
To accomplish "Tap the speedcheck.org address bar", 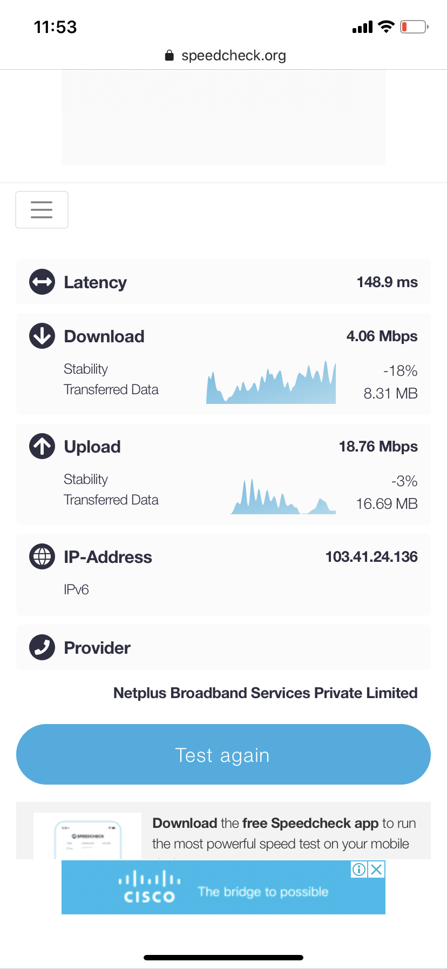I will [233, 56].
